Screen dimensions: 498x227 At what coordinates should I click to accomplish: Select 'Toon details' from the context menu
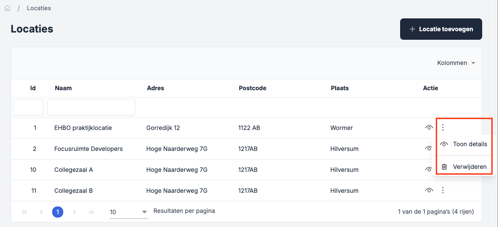point(464,144)
